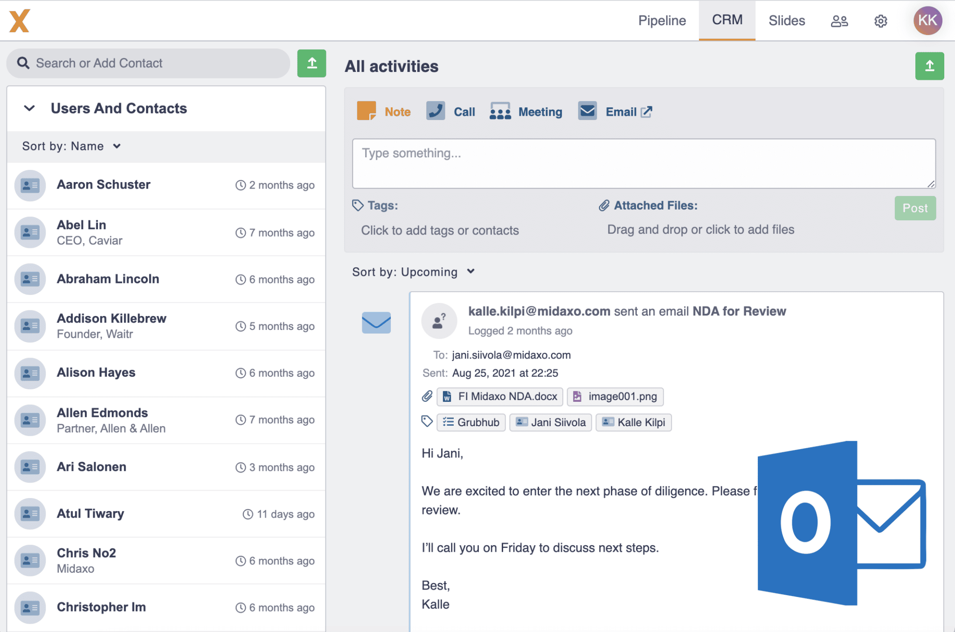Open Addison Killebrew contact
Image resolution: width=955 pixels, height=632 pixels.
166,326
